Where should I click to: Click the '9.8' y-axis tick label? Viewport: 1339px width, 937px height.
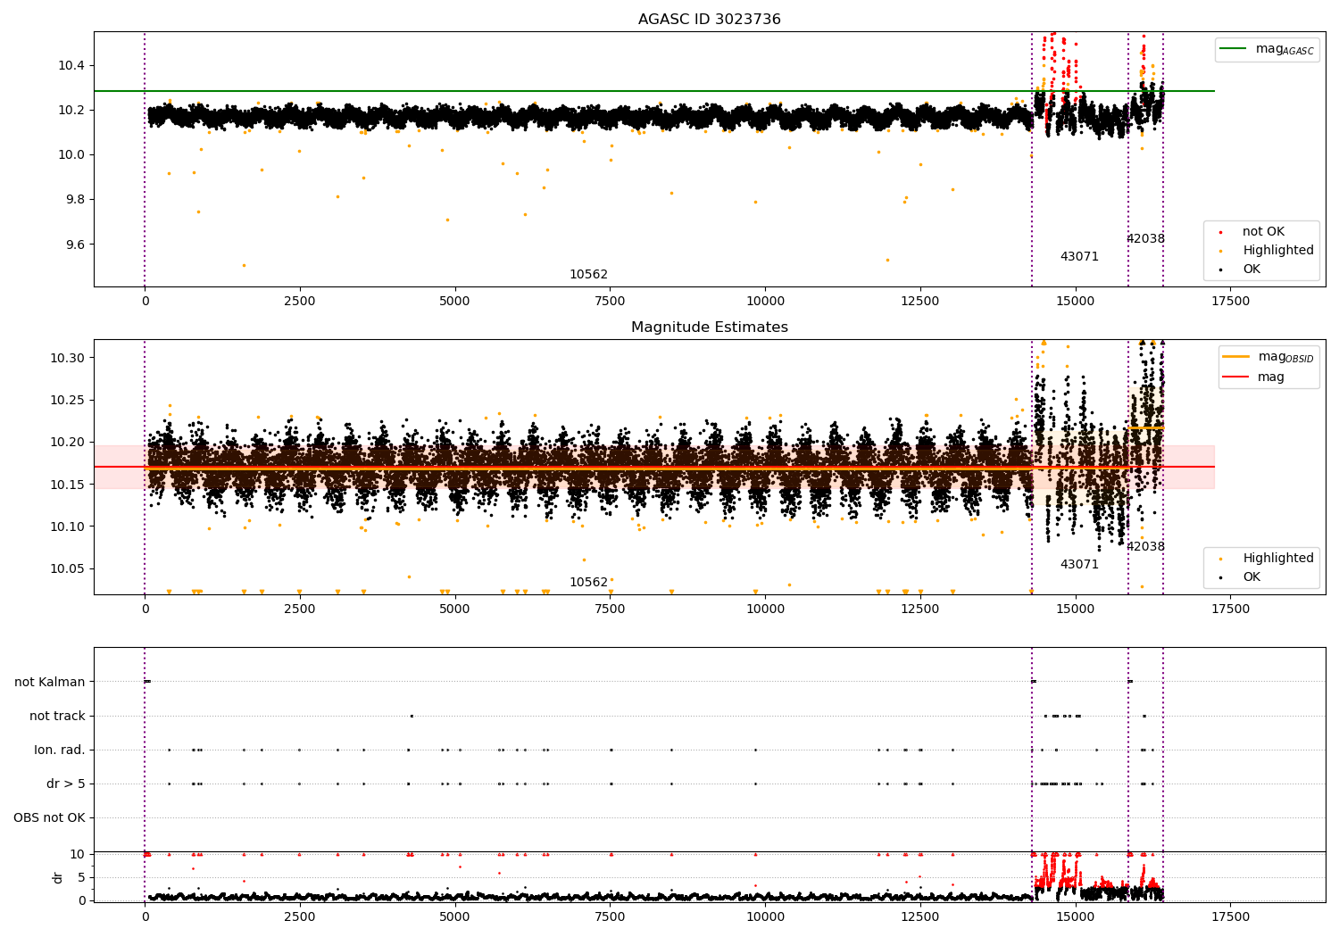point(75,199)
